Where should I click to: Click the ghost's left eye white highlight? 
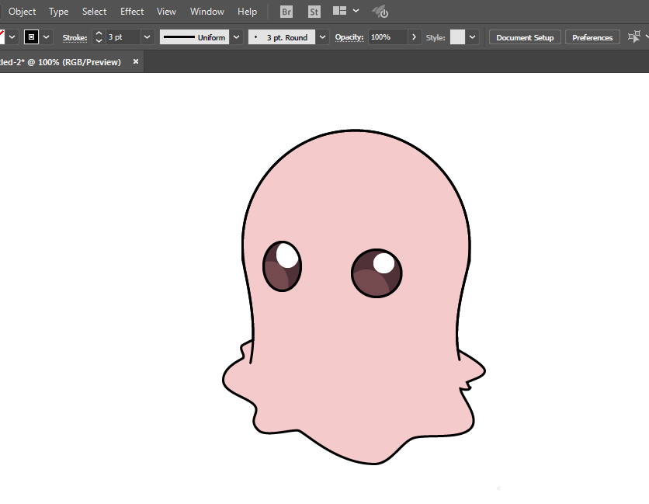pos(286,254)
